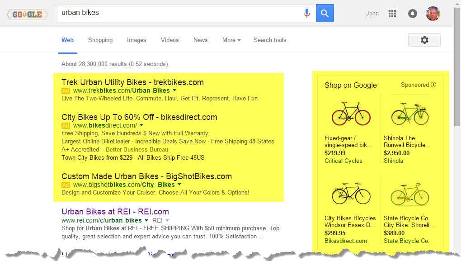
Task: Open the notifications bell icon
Action: tap(412, 14)
